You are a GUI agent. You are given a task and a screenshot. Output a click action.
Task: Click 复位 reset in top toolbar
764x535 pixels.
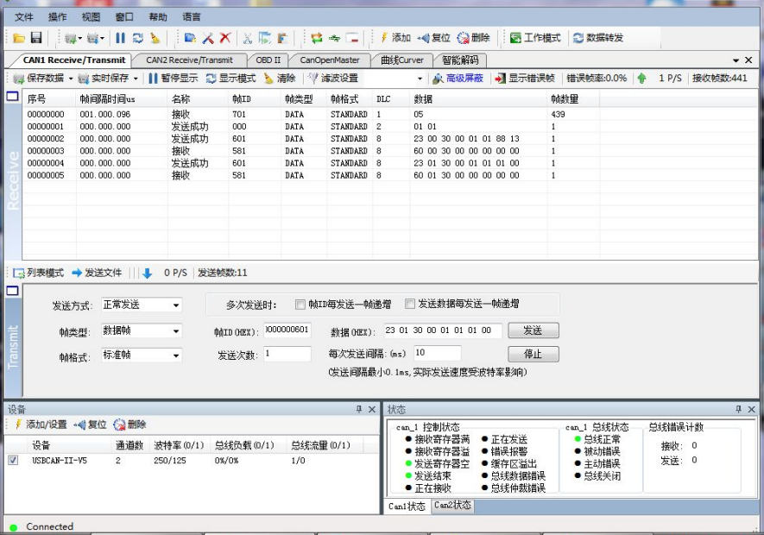click(x=434, y=38)
